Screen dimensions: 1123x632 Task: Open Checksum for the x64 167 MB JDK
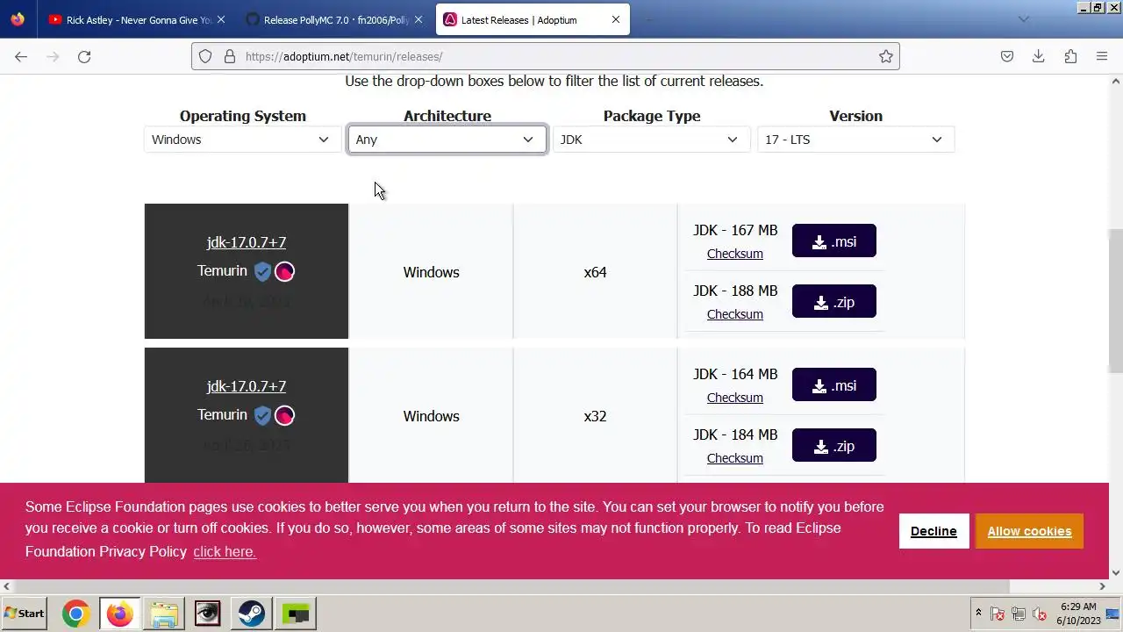point(735,254)
